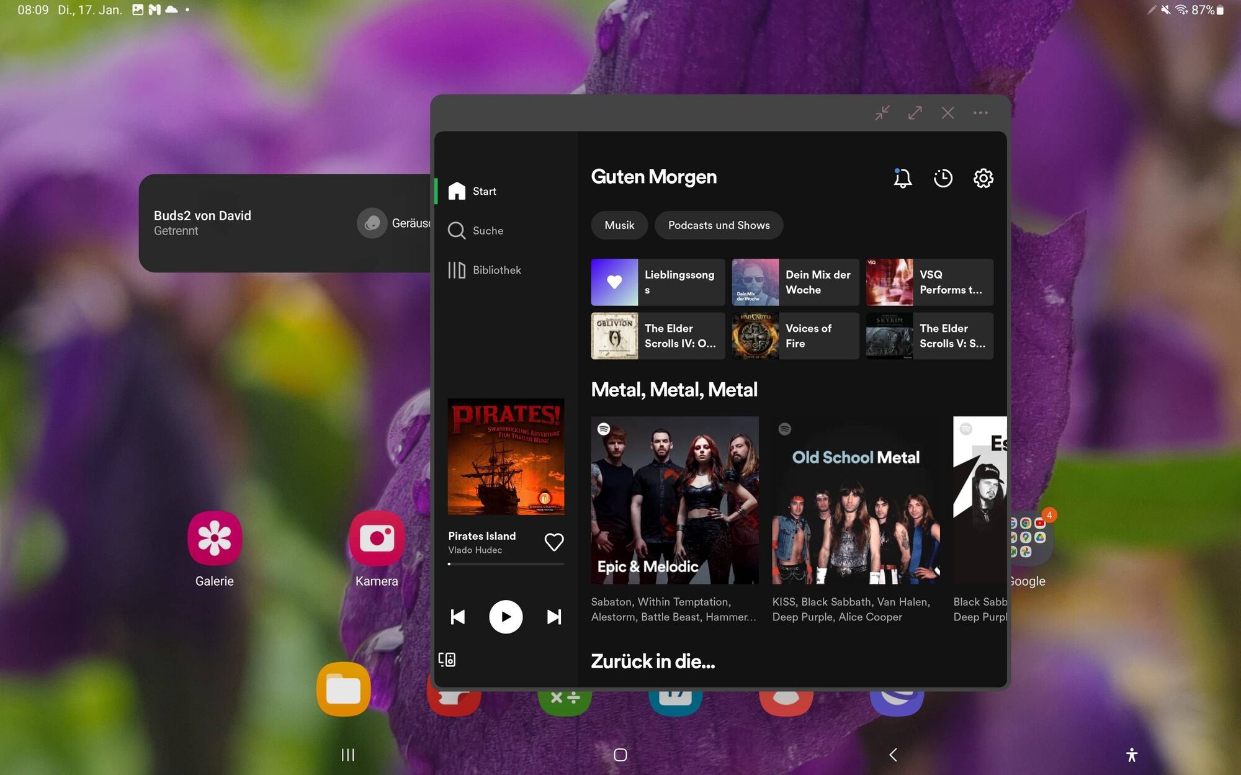
Task: Open Old School Metal playlist cover
Action: click(x=856, y=500)
